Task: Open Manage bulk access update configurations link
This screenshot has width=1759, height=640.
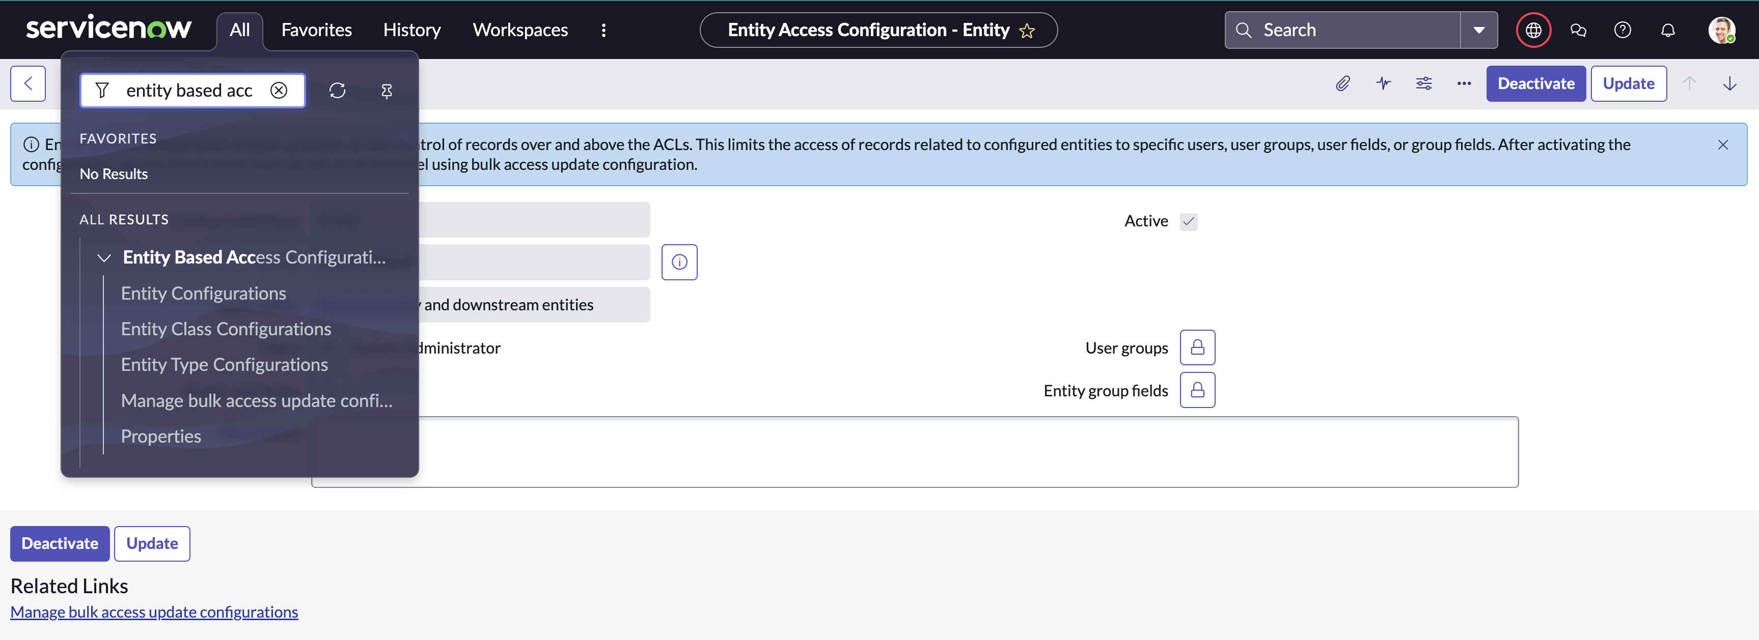Action: (154, 612)
